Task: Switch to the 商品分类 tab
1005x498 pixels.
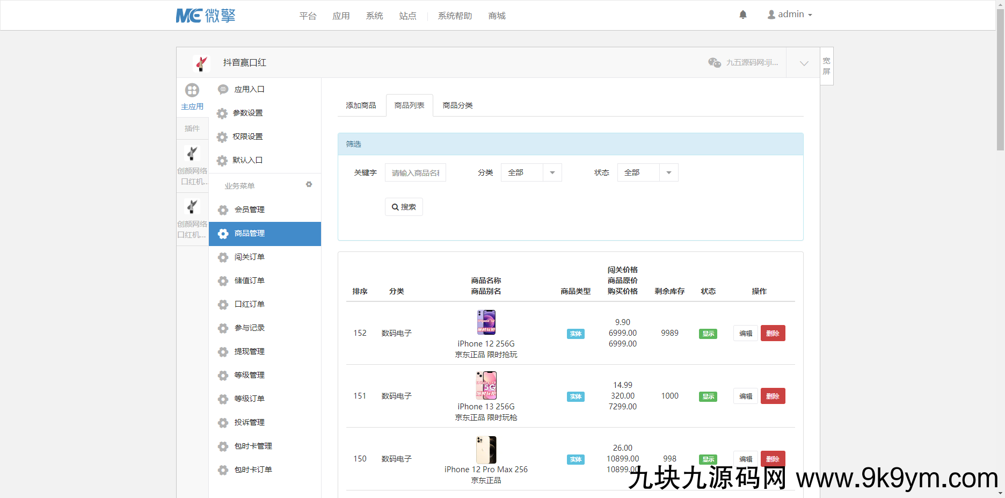Action: (x=457, y=105)
